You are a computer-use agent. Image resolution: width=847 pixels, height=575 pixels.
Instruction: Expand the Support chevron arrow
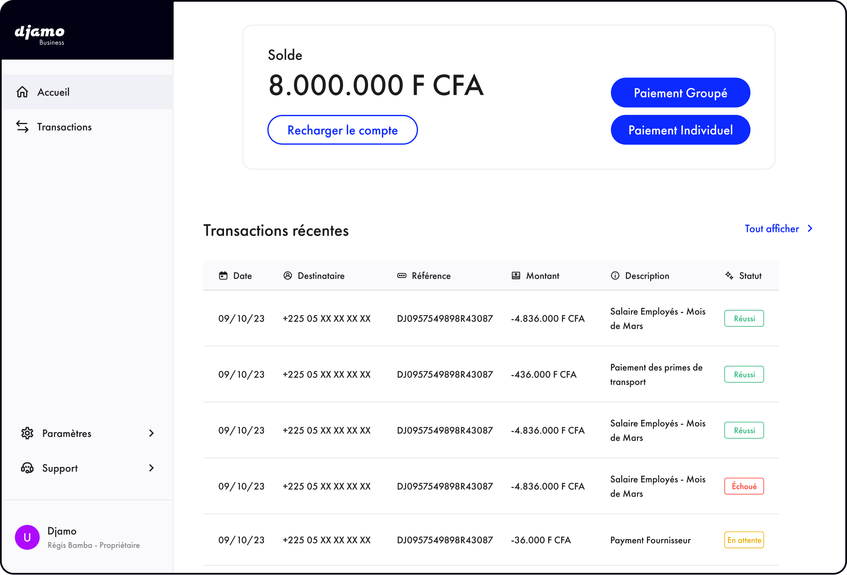pos(151,468)
